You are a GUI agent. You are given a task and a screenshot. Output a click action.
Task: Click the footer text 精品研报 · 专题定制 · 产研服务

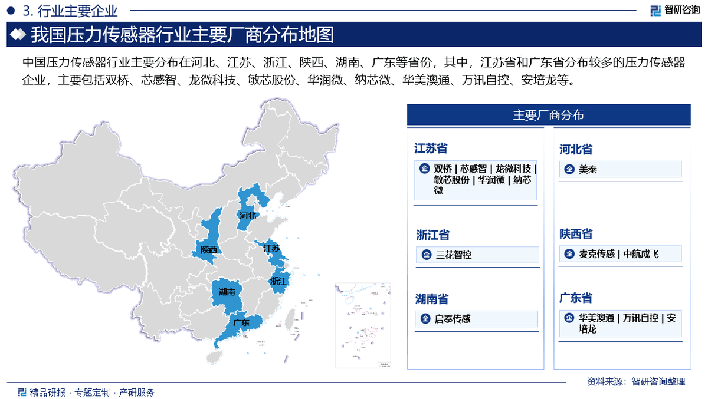pos(92,392)
